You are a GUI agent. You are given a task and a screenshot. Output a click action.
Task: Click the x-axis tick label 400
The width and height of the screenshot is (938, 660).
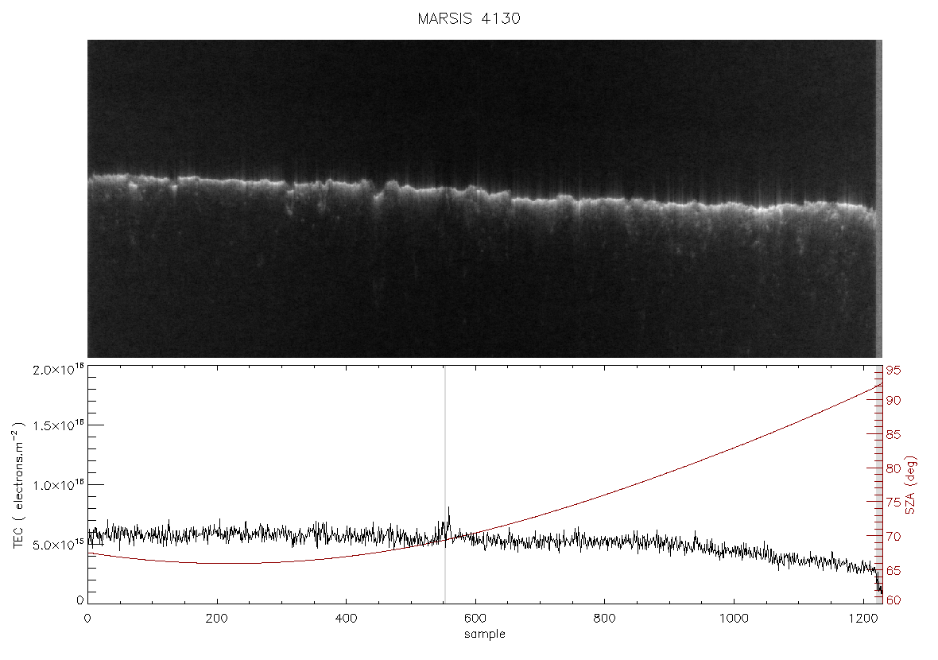coord(346,618)
